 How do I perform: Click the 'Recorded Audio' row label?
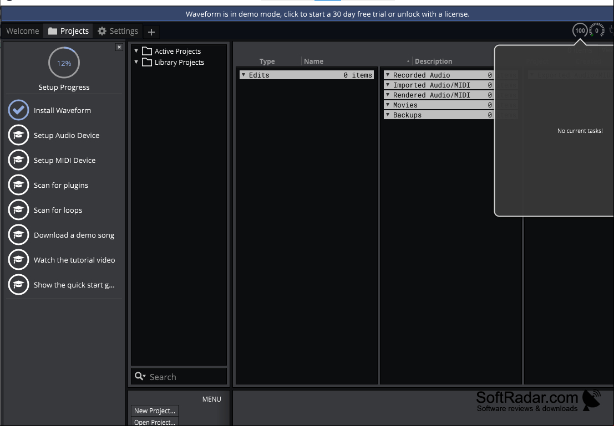(x=422, y=75)
